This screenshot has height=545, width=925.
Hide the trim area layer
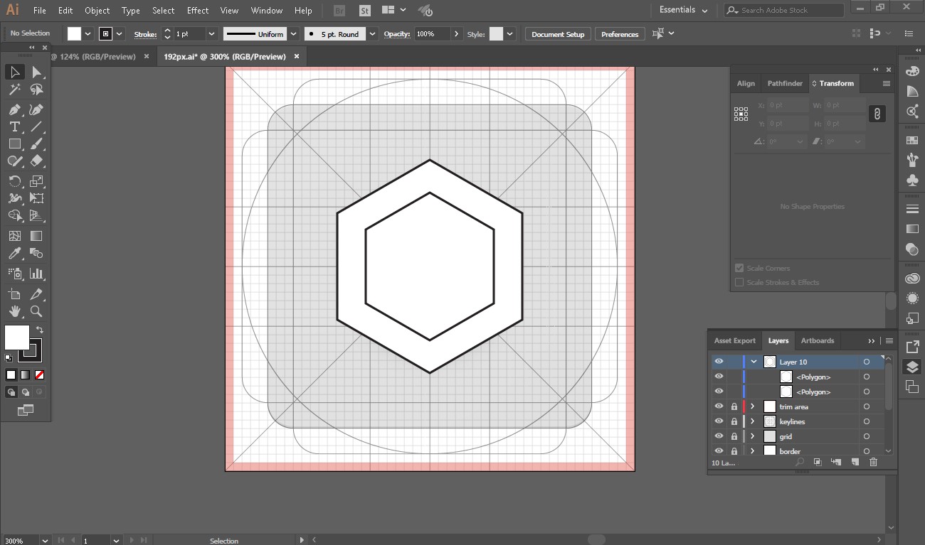tap(719, 406)
